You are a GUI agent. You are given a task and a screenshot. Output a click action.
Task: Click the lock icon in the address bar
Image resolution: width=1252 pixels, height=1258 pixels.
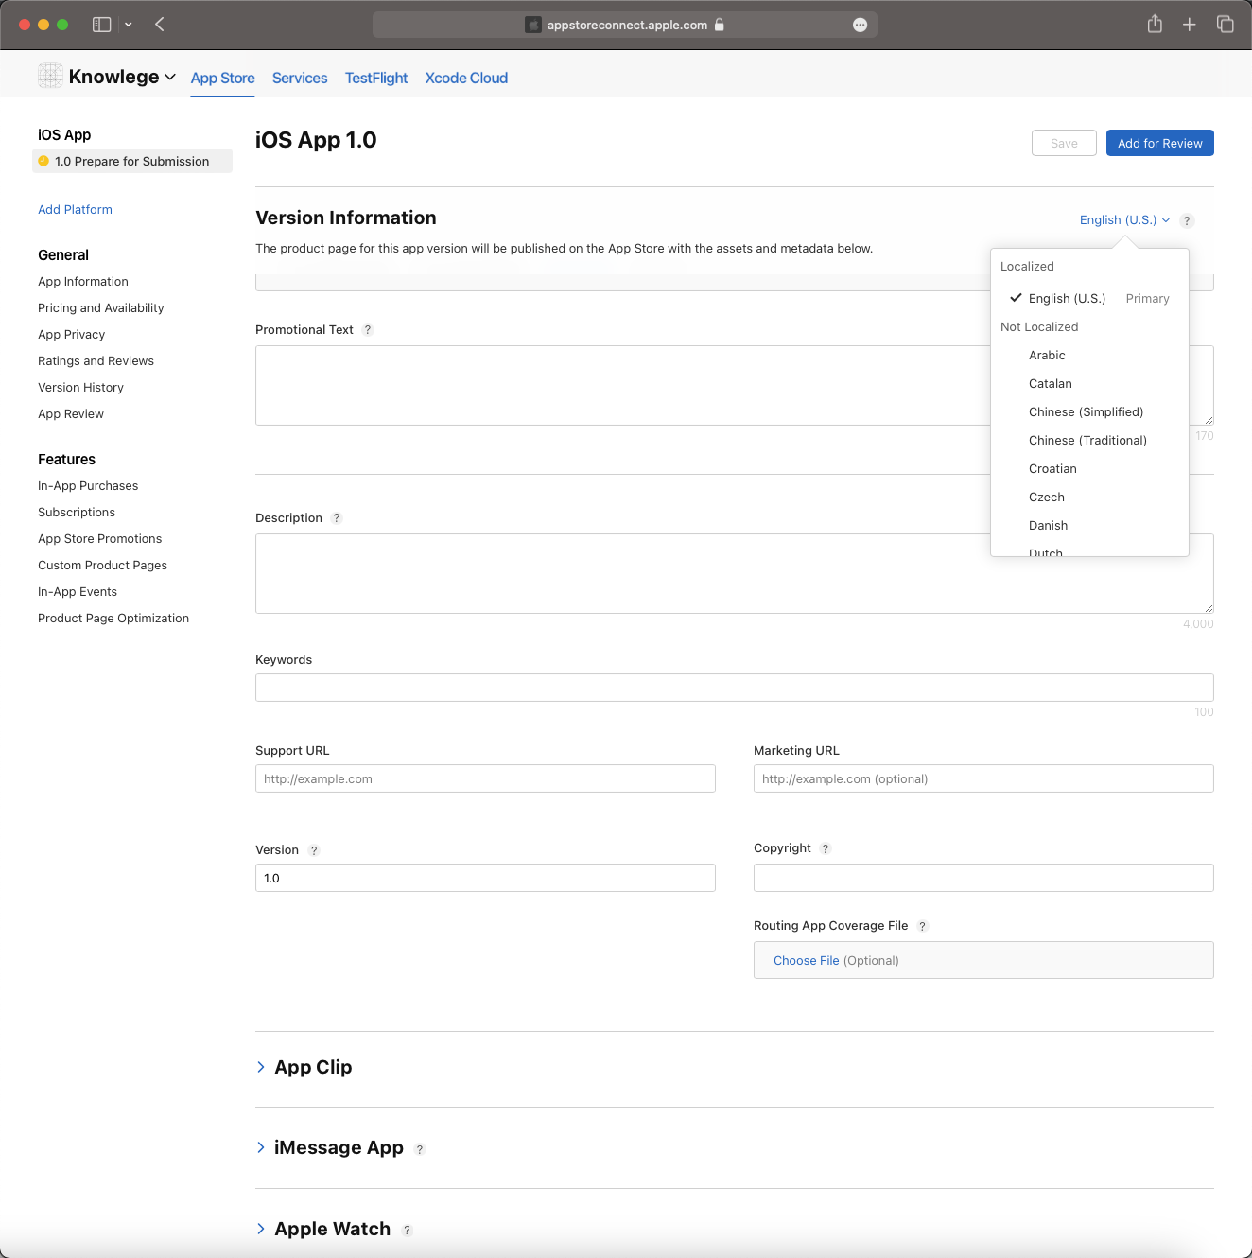[x=720, y=25]
